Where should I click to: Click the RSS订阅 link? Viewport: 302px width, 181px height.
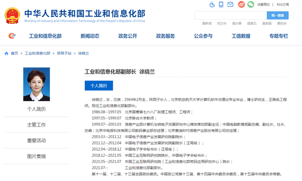283,4
